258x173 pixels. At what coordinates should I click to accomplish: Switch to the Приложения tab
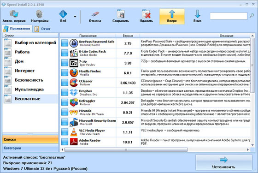click(x=17, y=29)
